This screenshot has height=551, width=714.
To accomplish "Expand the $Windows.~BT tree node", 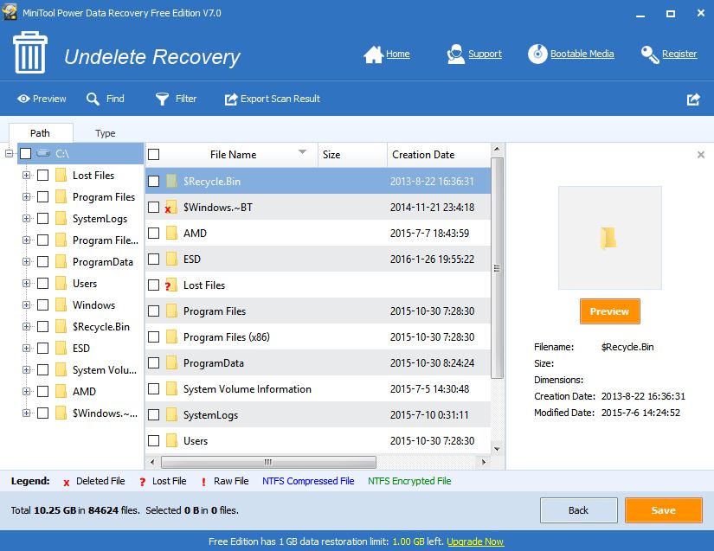I will [x=27, y=413].
